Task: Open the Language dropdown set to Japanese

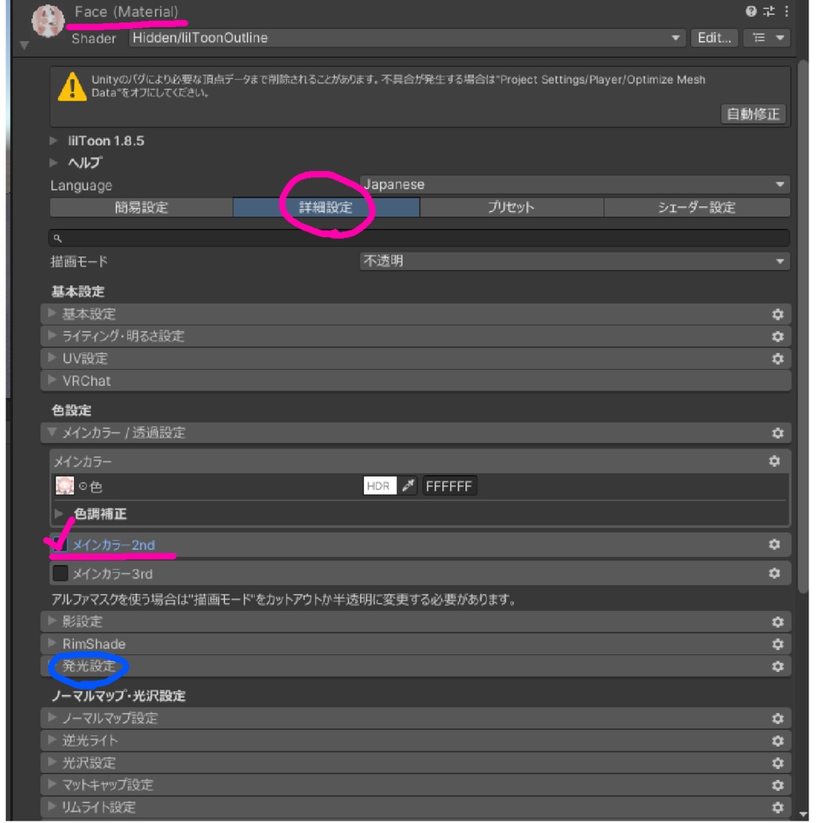Action: [x=574, y=185]
